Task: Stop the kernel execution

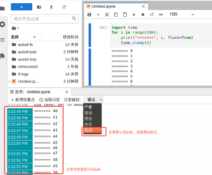Action: (x=143, y=15)
